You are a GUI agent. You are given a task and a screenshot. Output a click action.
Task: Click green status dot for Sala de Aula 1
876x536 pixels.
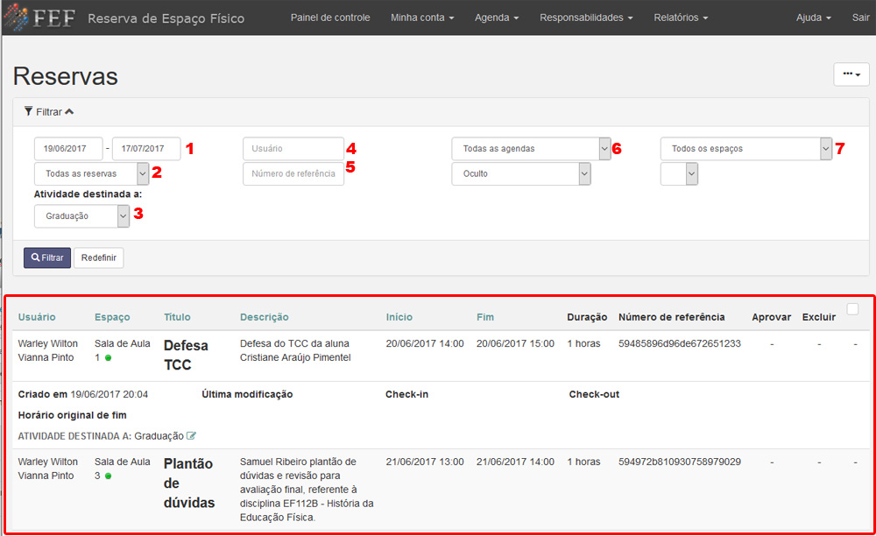pyautogui.click(x=109, y=358)
